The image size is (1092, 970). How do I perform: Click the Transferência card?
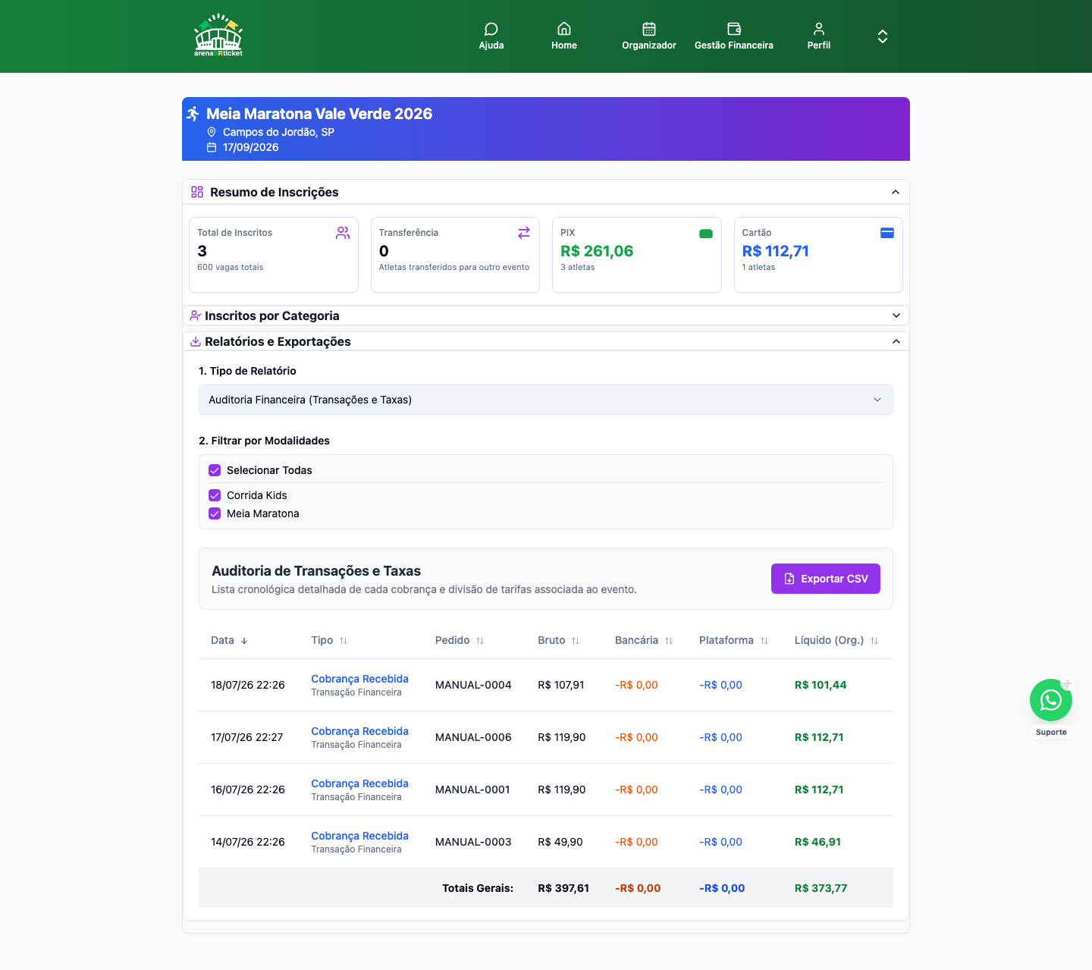pyautogui.click(x=455, y=255)
